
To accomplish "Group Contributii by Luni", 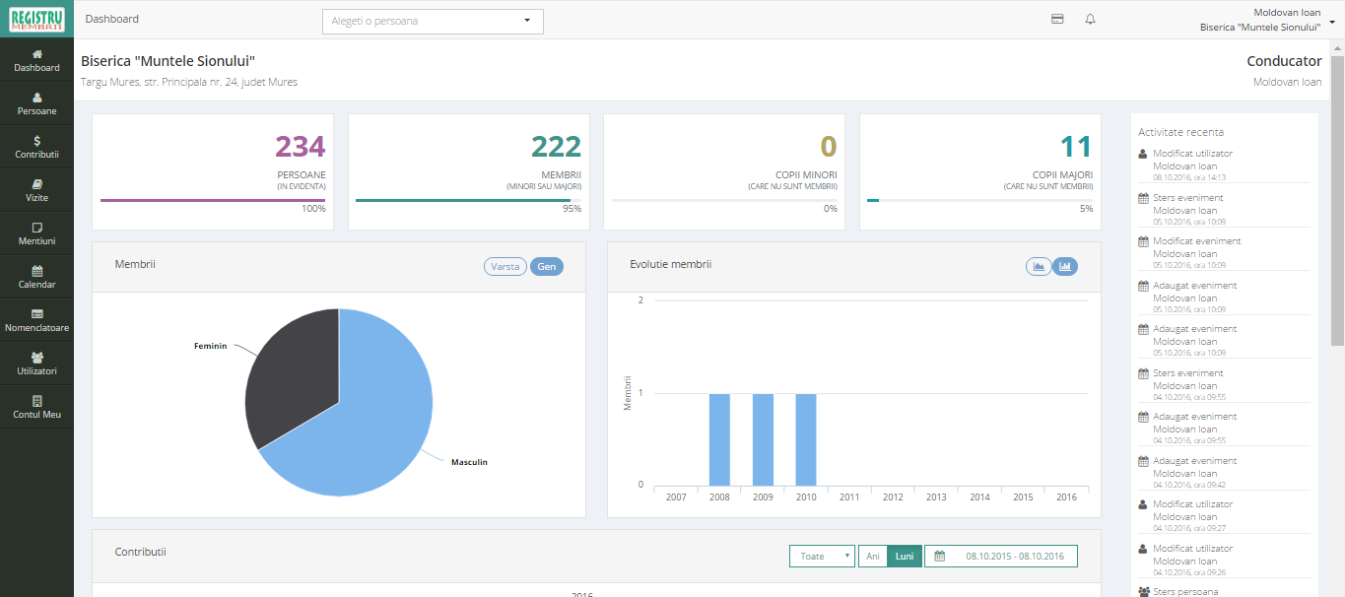I will [x=905, y=556].
